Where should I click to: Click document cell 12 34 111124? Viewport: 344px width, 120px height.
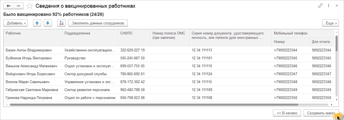(x=231, y=74)
